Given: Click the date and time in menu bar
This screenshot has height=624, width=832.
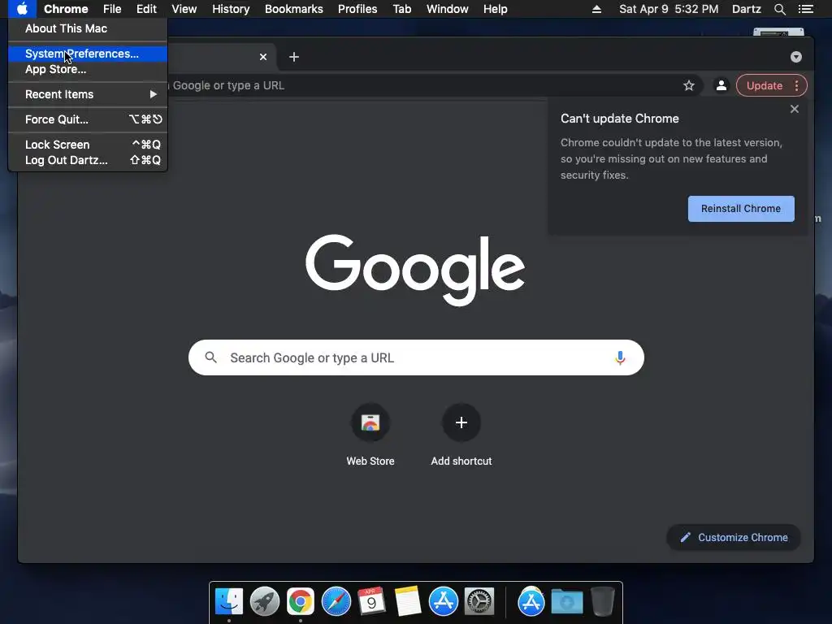Looking at the screenshot, I should [669, 9].
